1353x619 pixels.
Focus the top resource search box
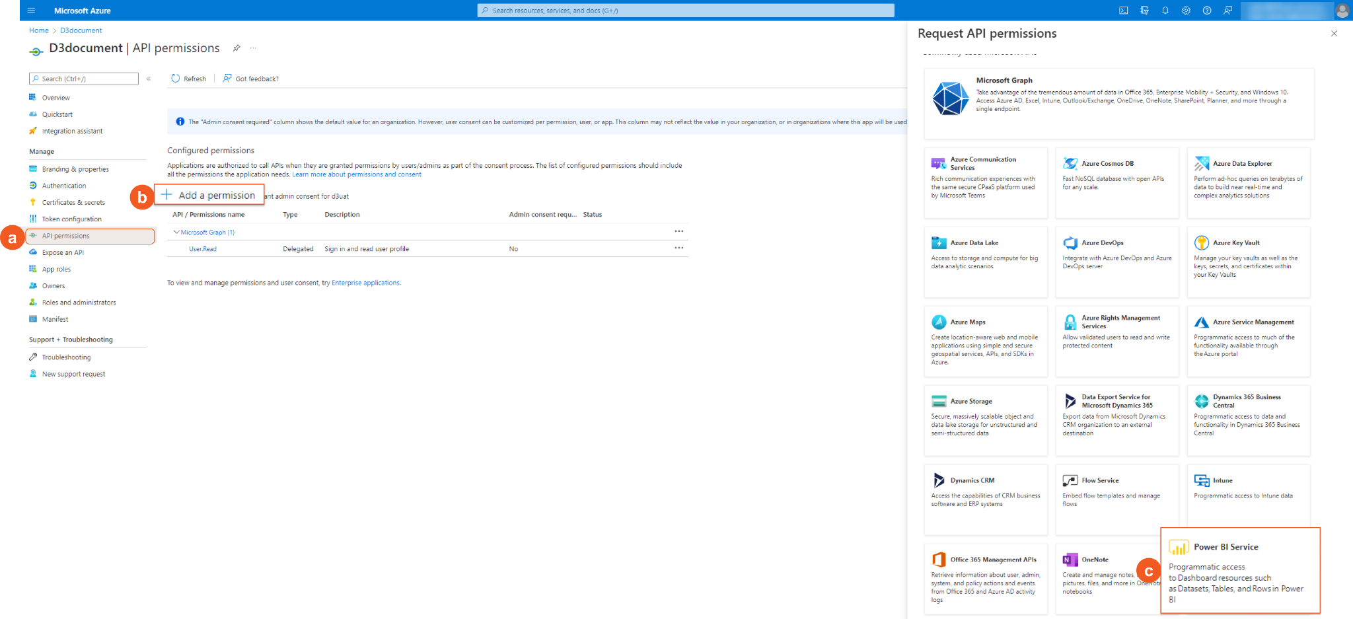point(686,11)
